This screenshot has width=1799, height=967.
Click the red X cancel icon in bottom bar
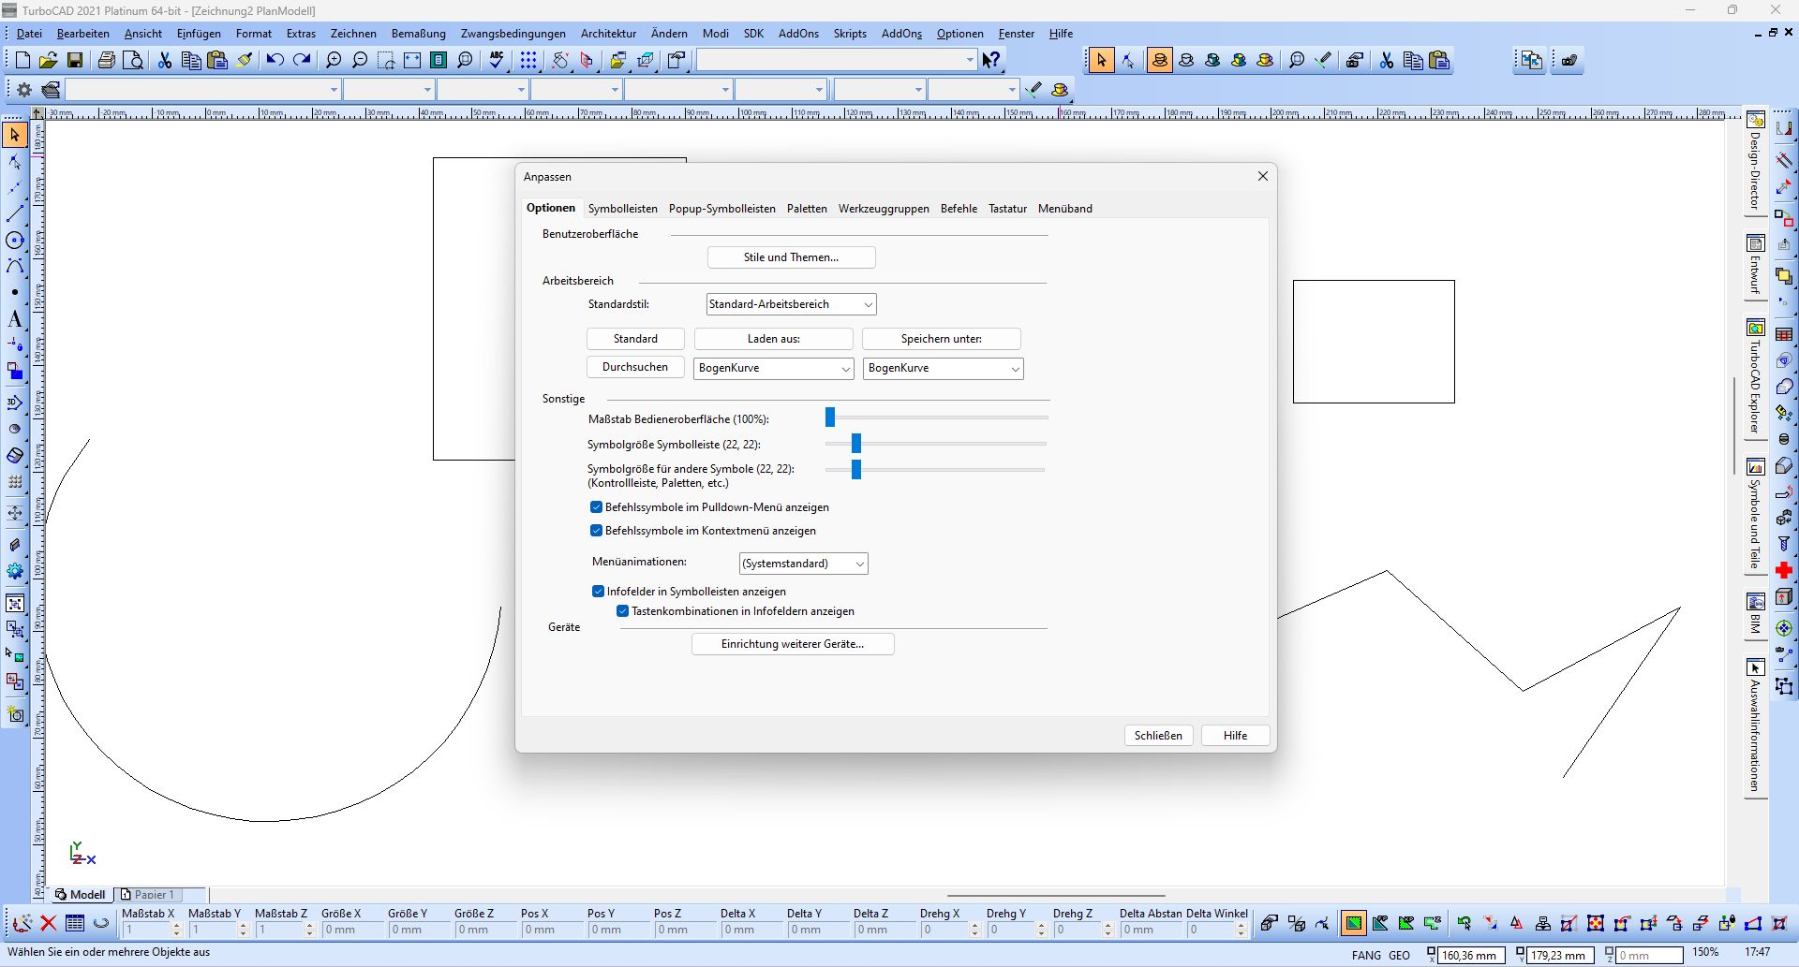pos(49,923)
